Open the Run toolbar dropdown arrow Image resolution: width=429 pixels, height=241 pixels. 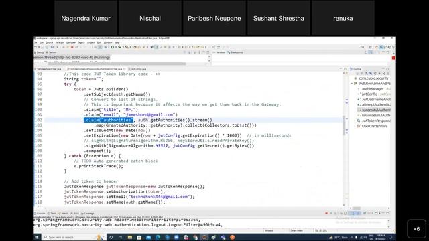pos(115,47)
